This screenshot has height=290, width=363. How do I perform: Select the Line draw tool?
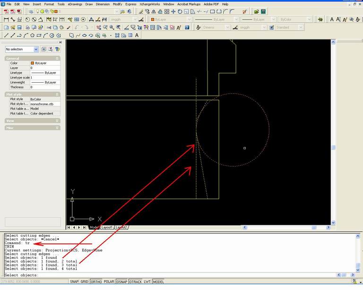[6, 35]
